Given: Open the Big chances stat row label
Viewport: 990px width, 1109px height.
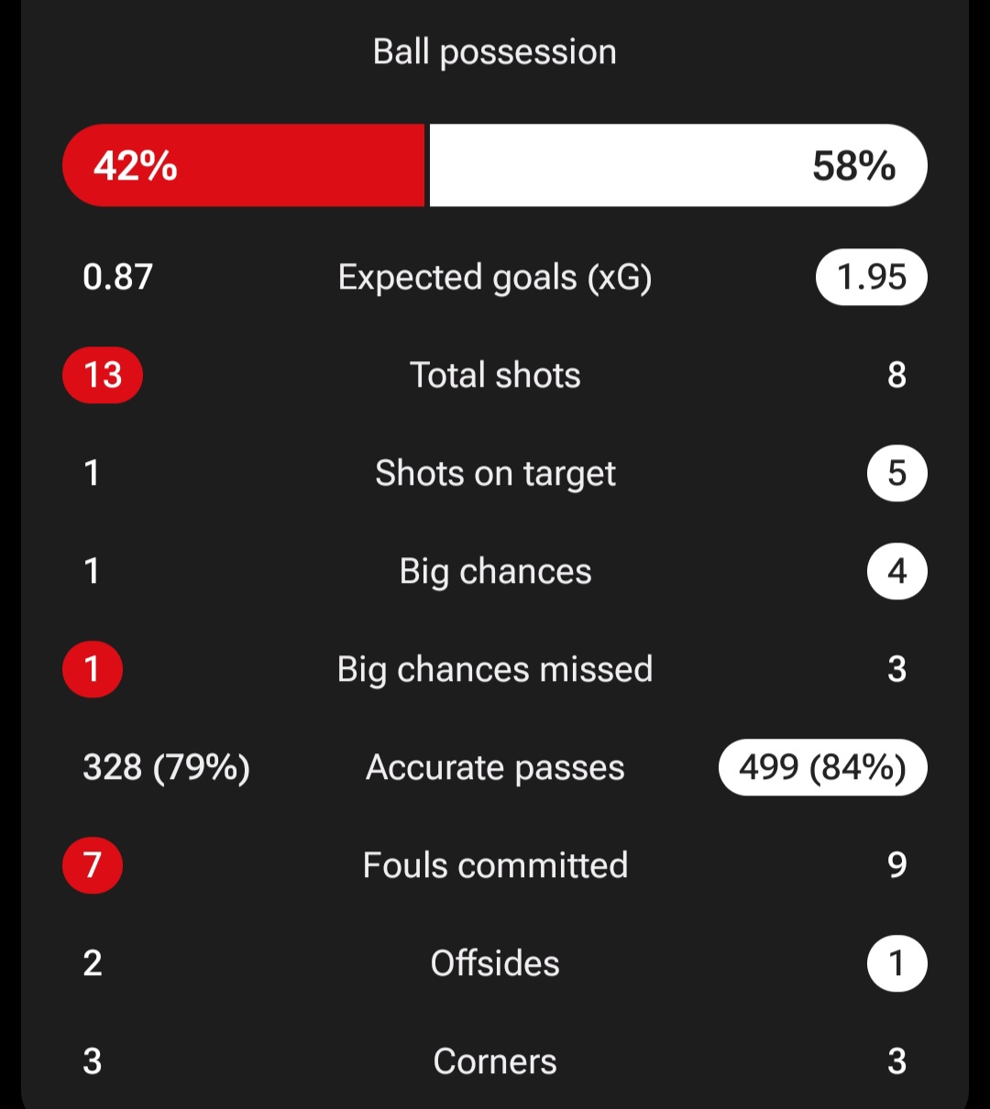Looking at the screenshot, I should click(495, 571).
